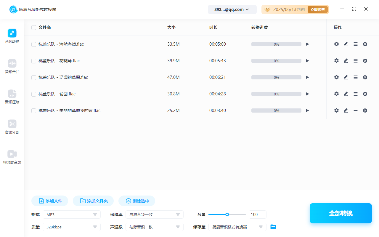Click the 添加文件 button
This screenshot has width=379, height=237.
point(49,201)
